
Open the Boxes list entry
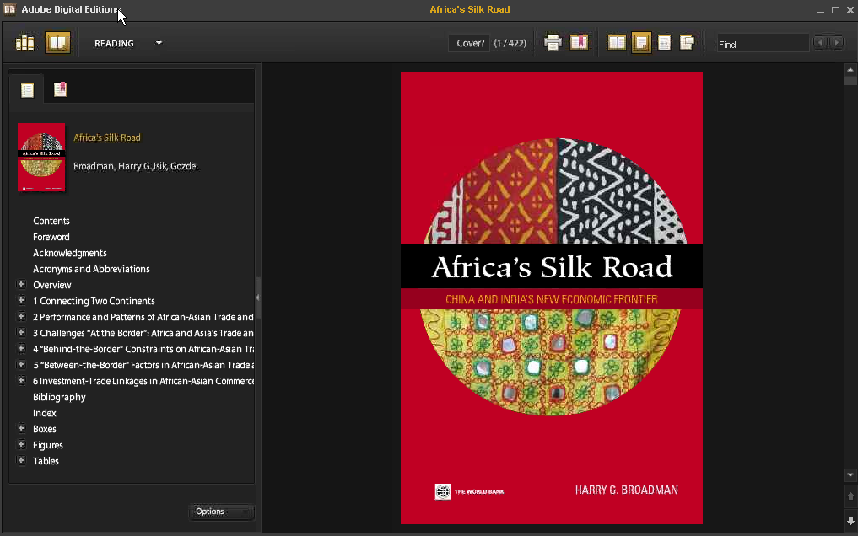45,429
